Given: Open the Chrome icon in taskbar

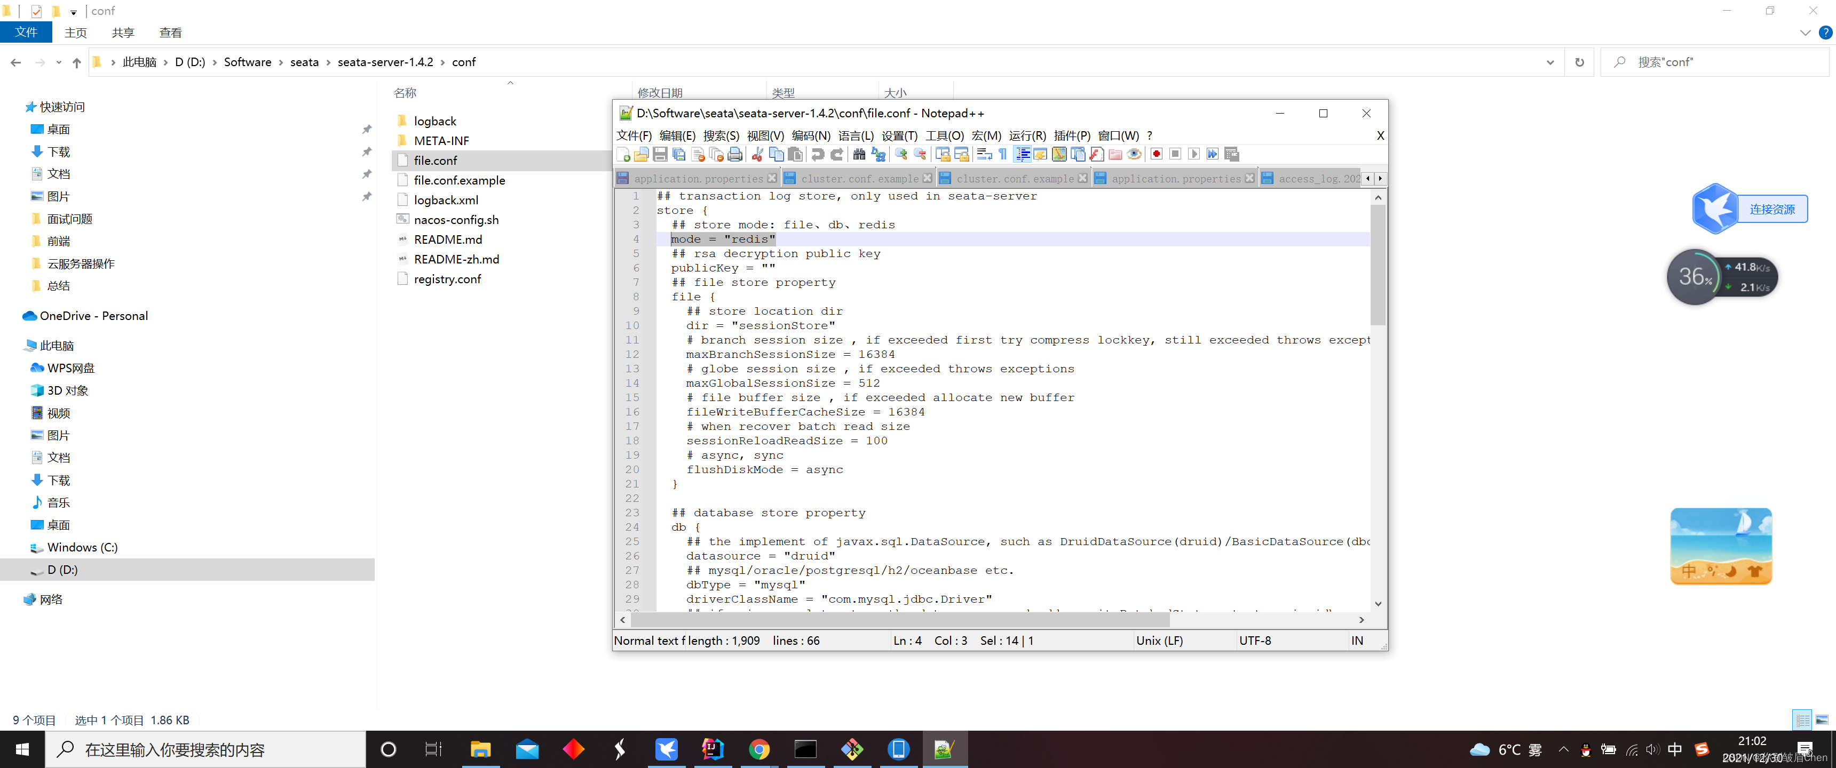Looking at the screenshot, I should coord(758,749).
